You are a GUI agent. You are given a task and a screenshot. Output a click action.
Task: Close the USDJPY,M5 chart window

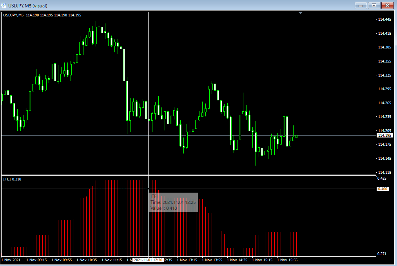coord(387,5)
